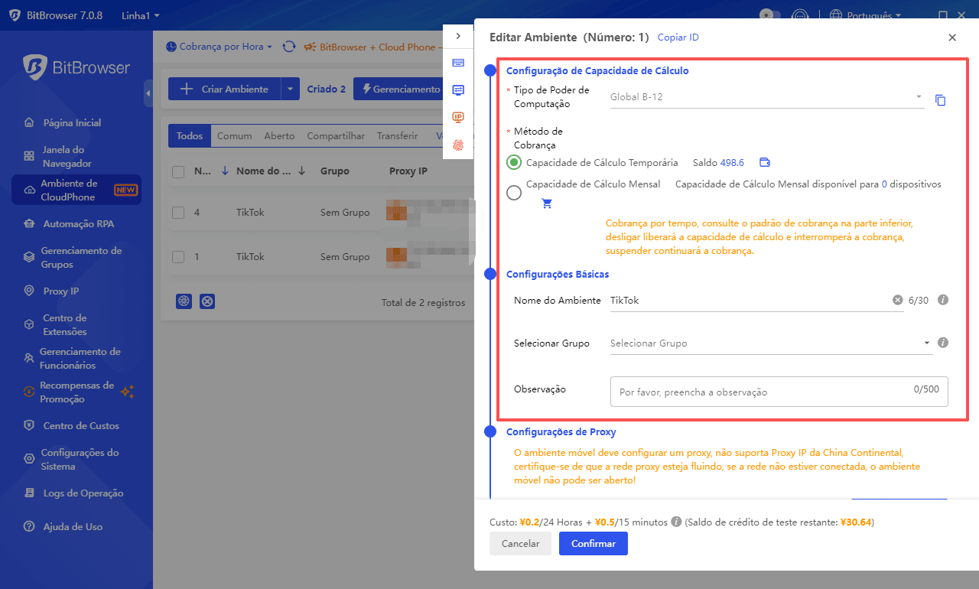The width and height of the screenshot is (979, 589).
Task: Expand the Tipo de Poder de Computação dropdown
Action: click(766, 97)
